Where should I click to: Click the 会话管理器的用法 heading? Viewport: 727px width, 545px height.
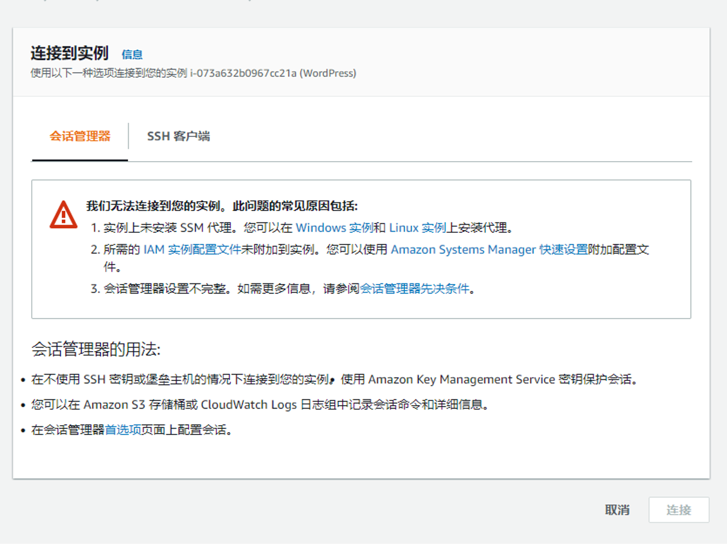coord(96,350)
